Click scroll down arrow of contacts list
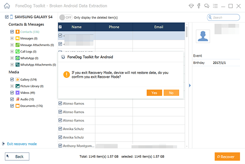245x164 pixels. (x=187, y=146)
